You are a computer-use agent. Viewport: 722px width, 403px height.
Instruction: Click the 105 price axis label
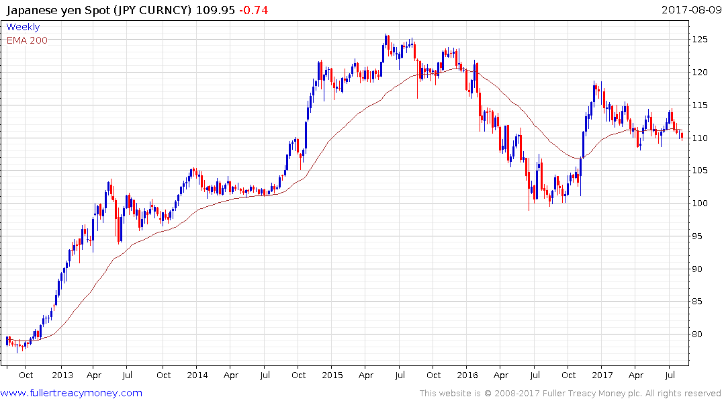[x=699, y=171]
